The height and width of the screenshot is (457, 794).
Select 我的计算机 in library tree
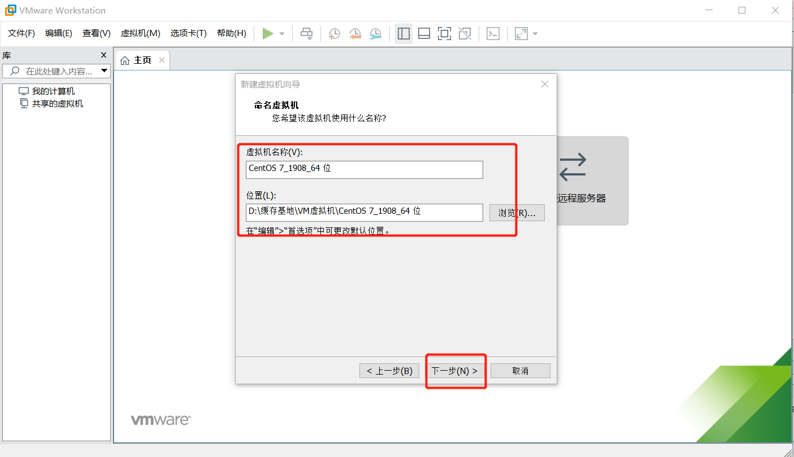coord(53,91)
